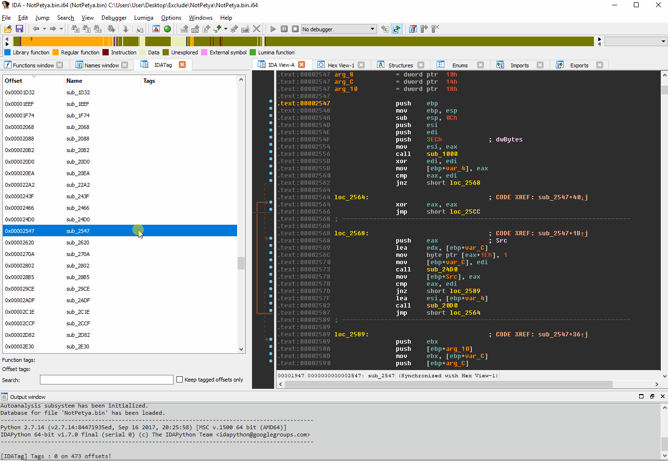Open the File menu

tap(6, 18)
